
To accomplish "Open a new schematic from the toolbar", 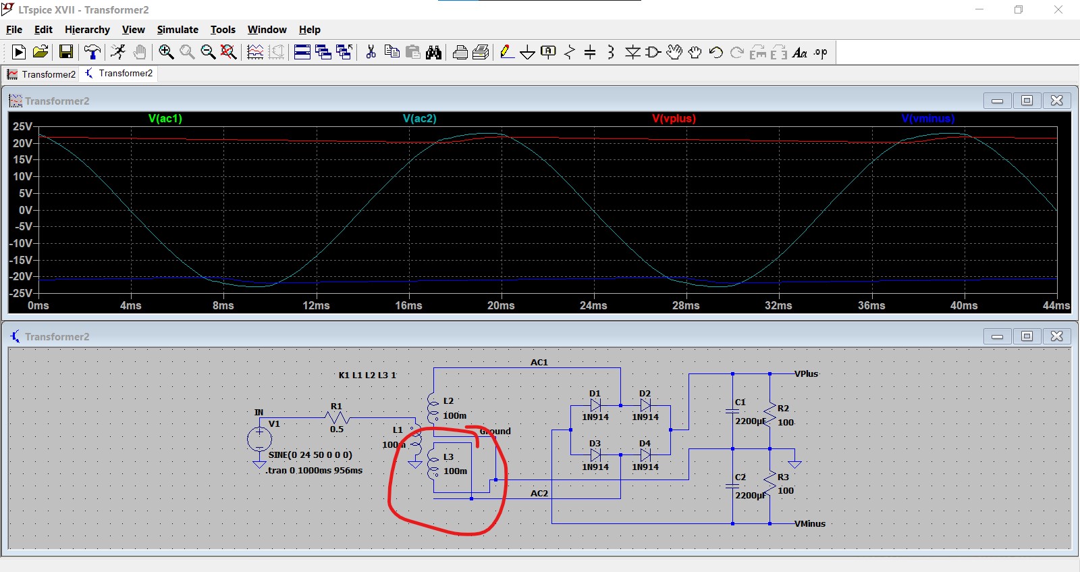I will point(19,52).
